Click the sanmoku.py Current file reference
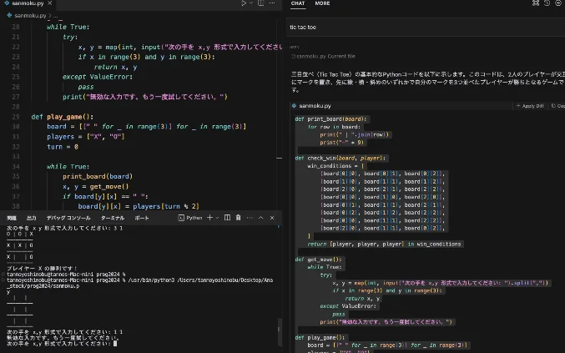Image resolution: width=565 pixels, height=353 pixels. click(x=323, y=56)
